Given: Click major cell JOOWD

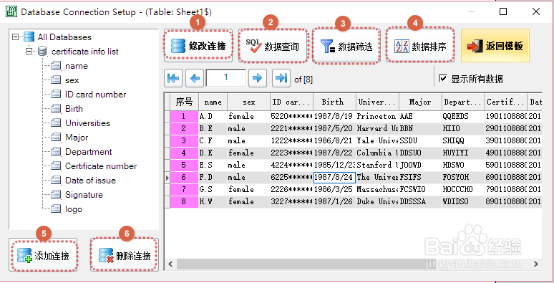Looking at the screenshot, I should tap(420, 166).
